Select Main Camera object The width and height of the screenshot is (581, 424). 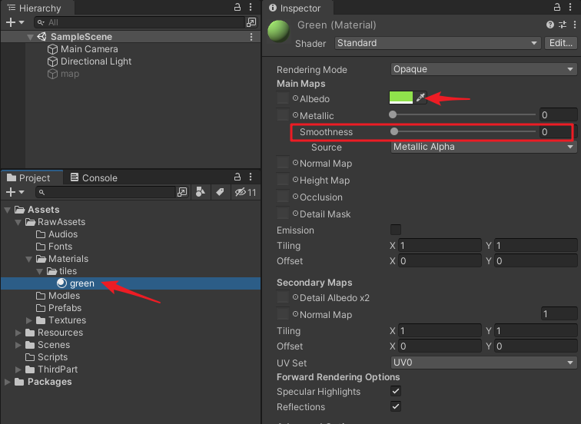click(x=89, y=49)
